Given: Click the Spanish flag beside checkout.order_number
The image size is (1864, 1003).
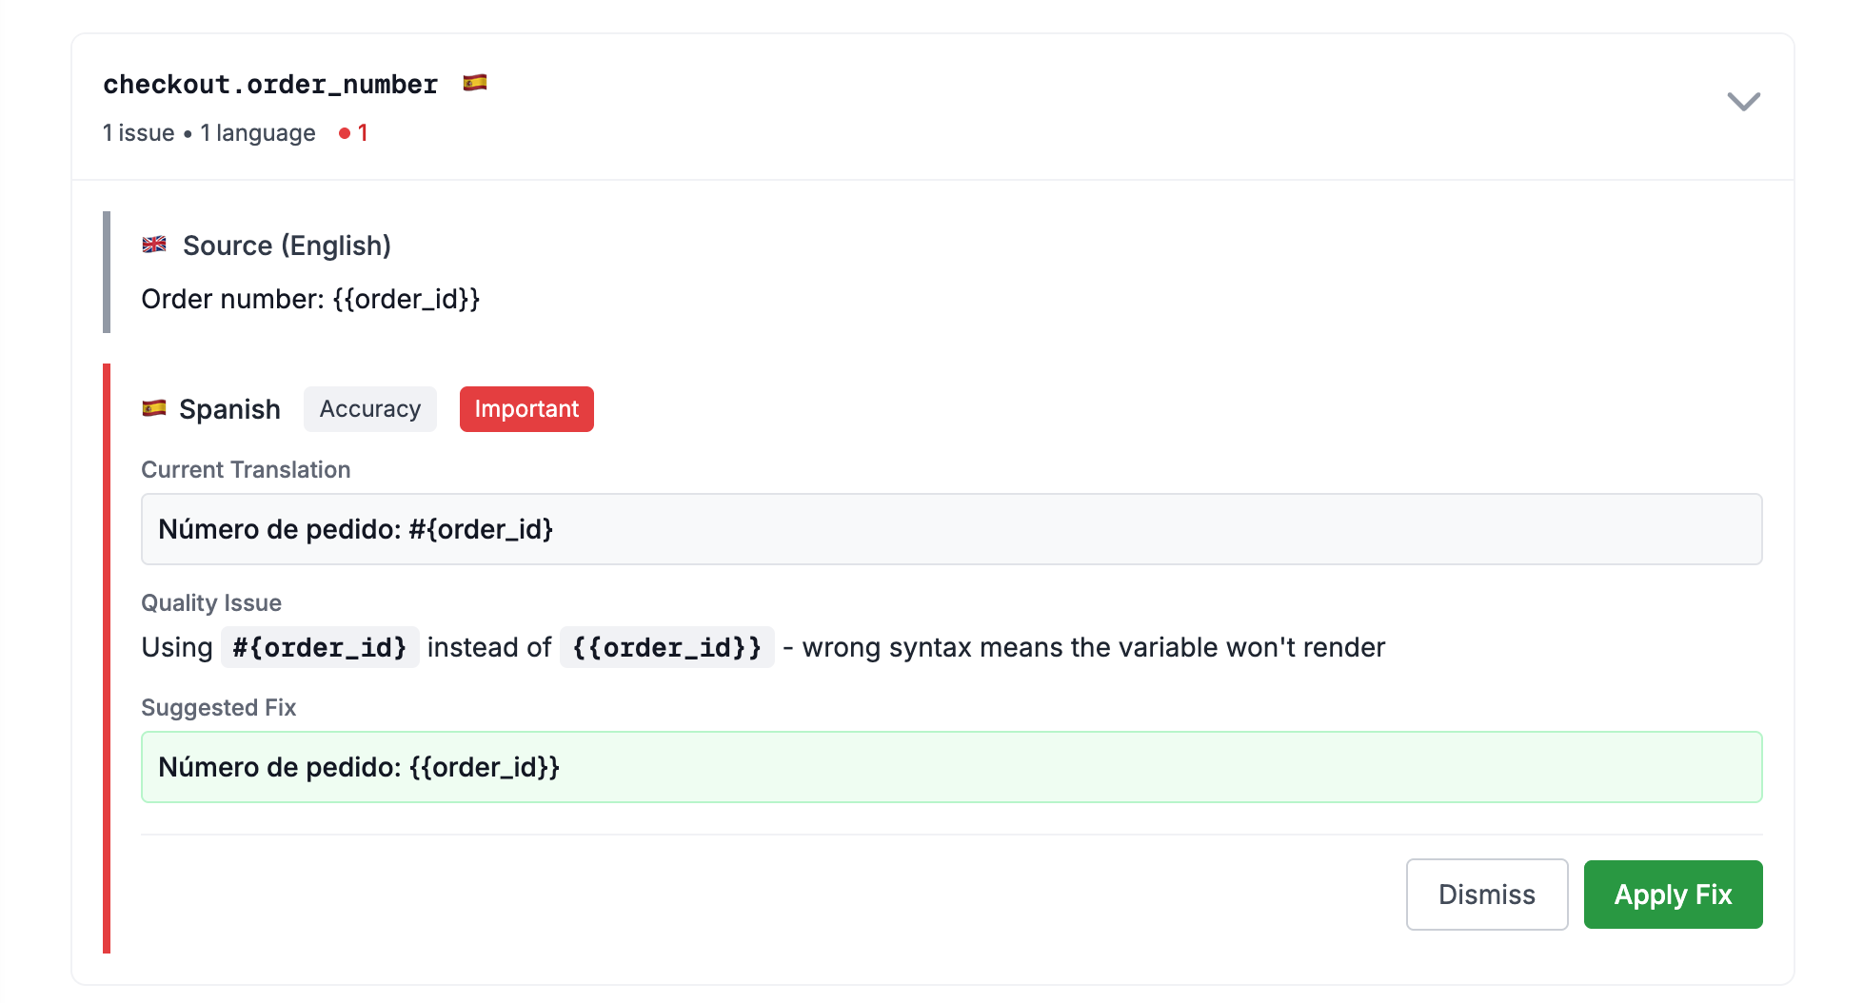Looking at the screenshot, I should pyautogui.click(x=474, y=84).
